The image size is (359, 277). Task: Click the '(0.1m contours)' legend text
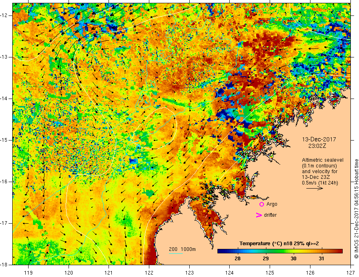tap(319, 166)
